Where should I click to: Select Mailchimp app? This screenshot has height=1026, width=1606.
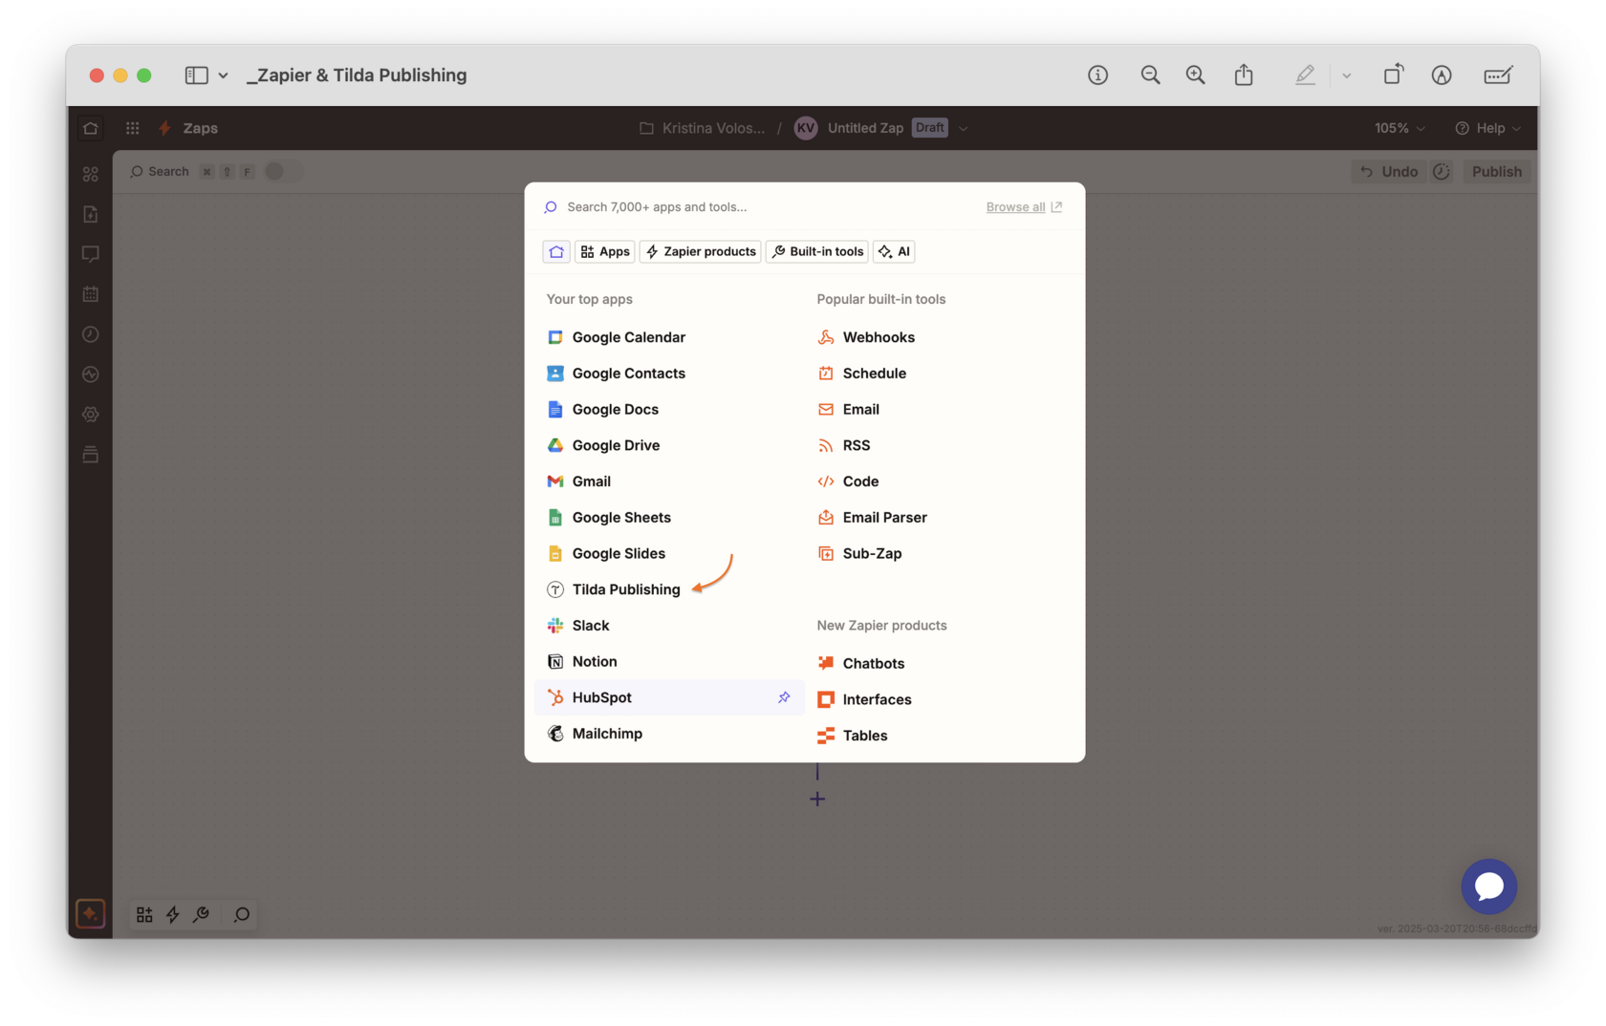pos(669,734)
